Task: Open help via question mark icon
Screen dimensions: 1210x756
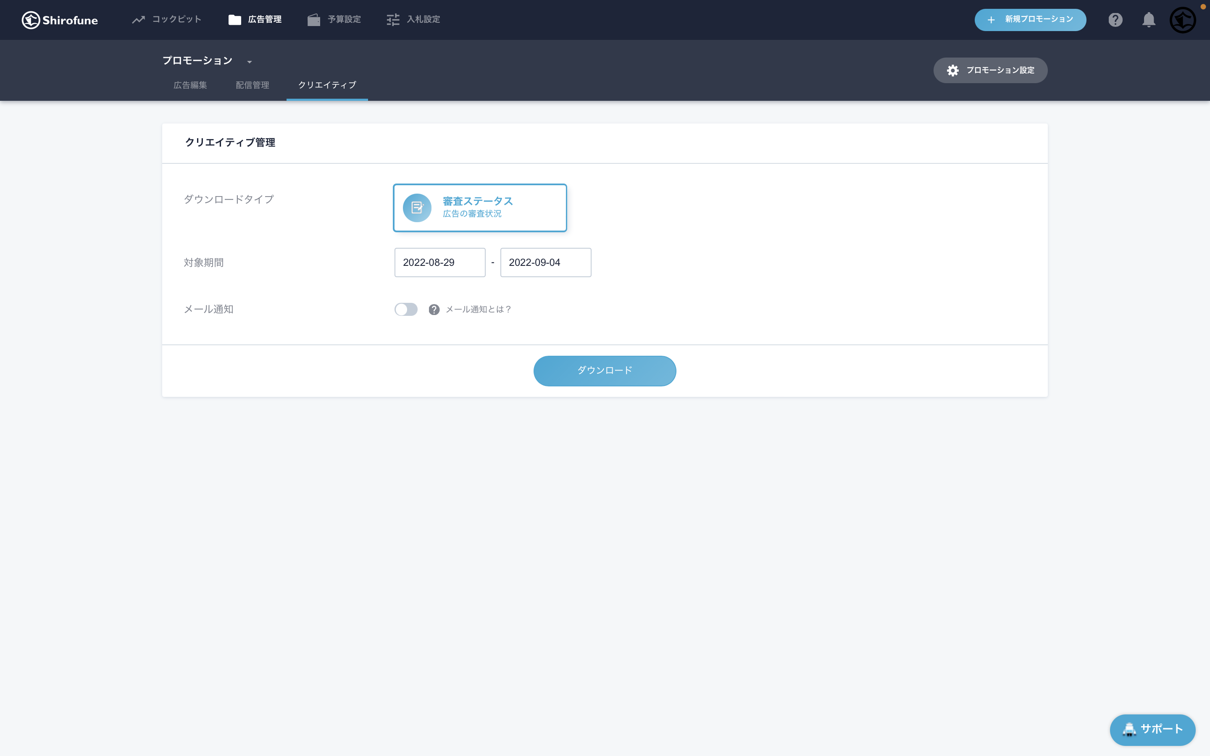Action: click(1115, 19)
